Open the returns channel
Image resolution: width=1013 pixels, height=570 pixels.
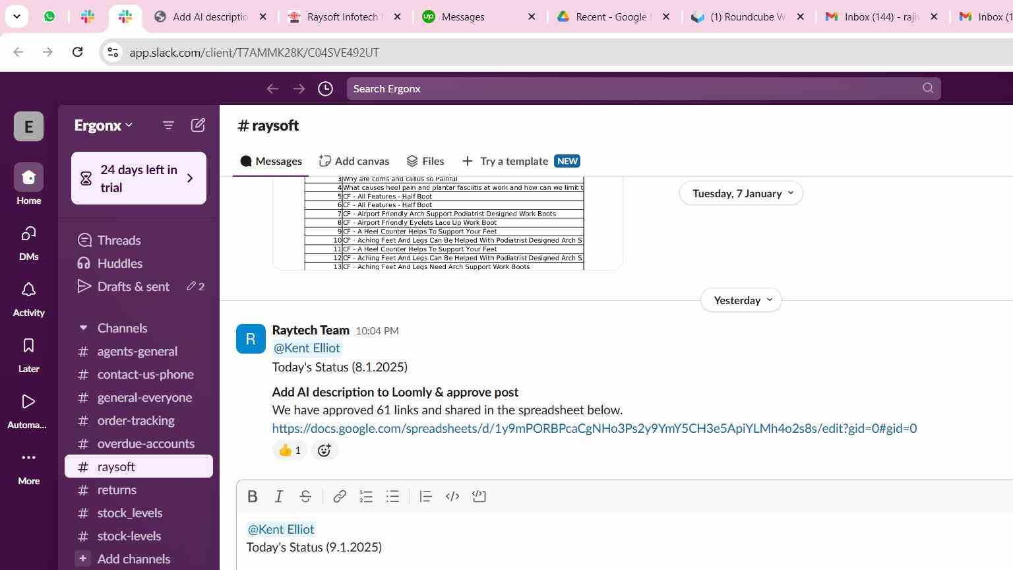(x=138, y=490)
